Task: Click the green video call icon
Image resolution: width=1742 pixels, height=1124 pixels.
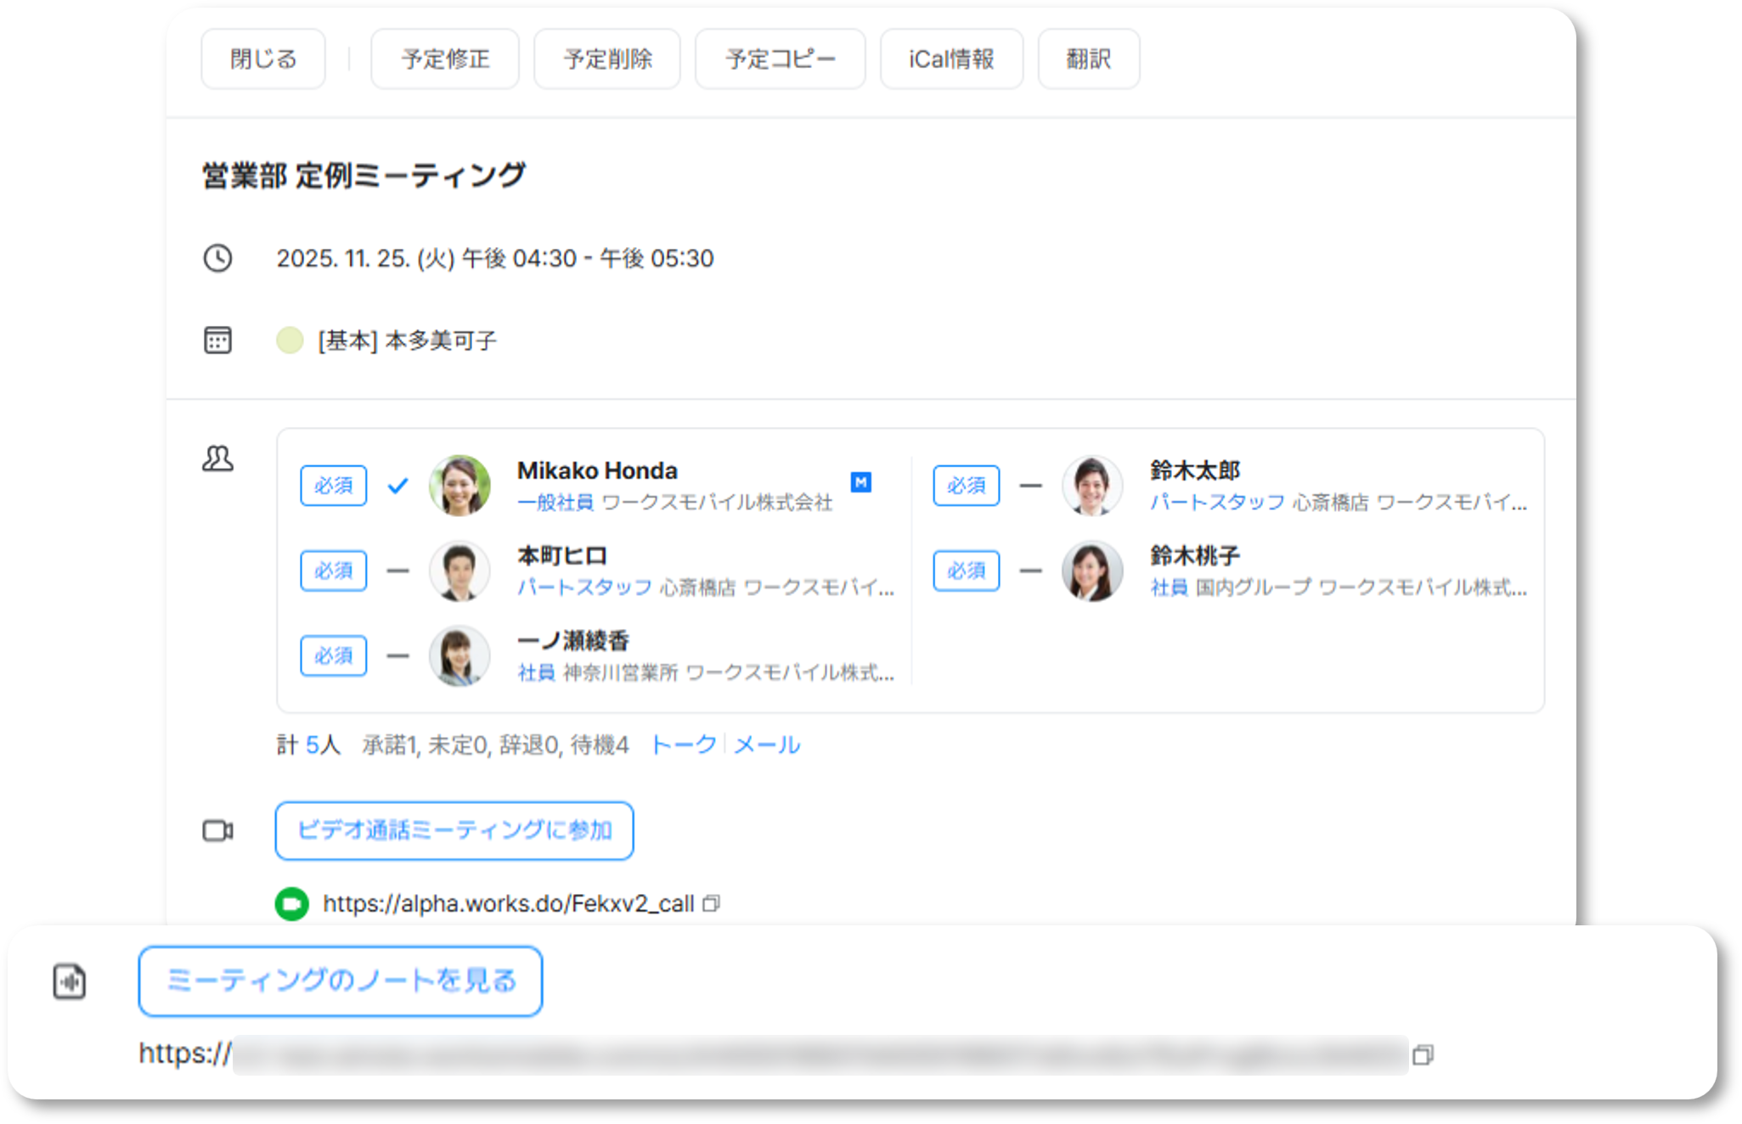Action: point(292,903)
